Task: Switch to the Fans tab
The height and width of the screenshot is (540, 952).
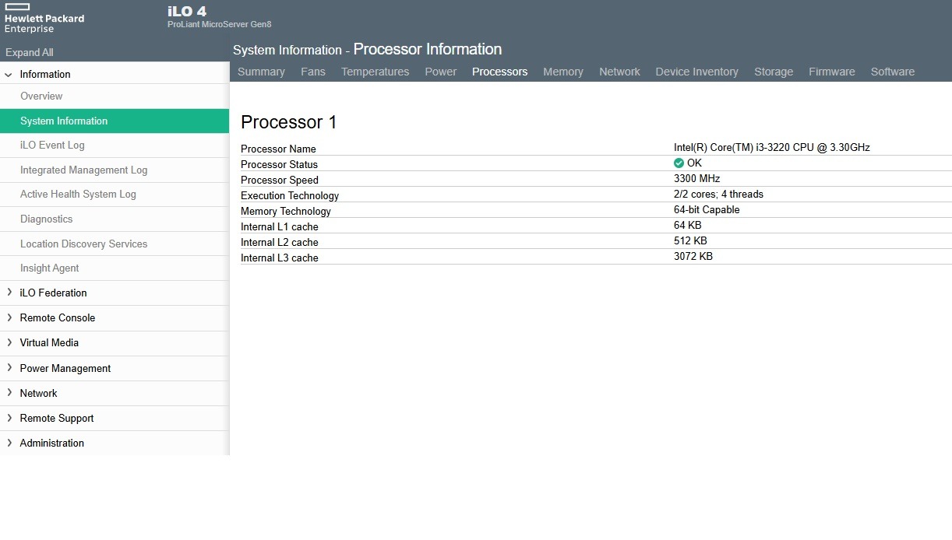Action: (x=313, y=72)
